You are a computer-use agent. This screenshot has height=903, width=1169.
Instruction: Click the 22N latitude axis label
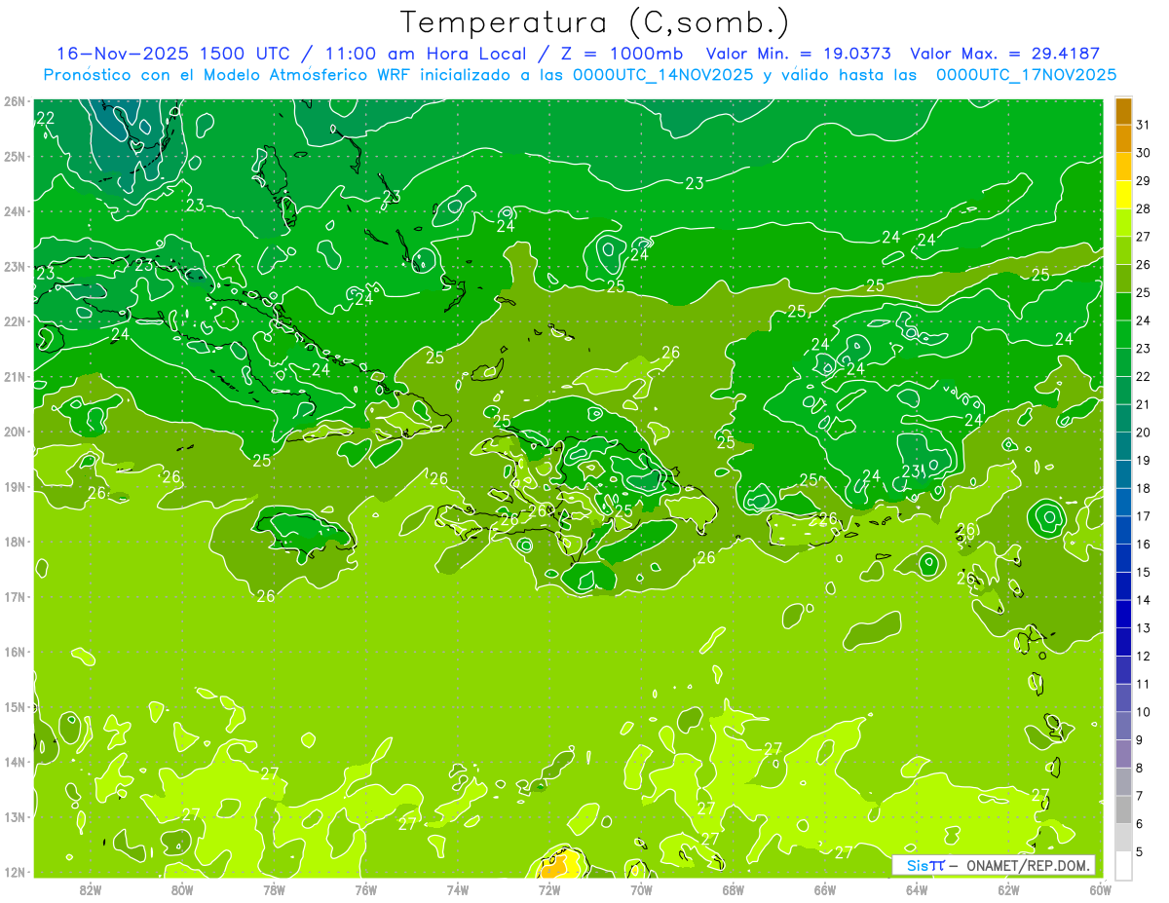click(14, 321)
